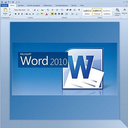Image resolution: width=128 pixels, height=128 pixels.
Task: Click the red font color A icon
Action: pos(47,14)
